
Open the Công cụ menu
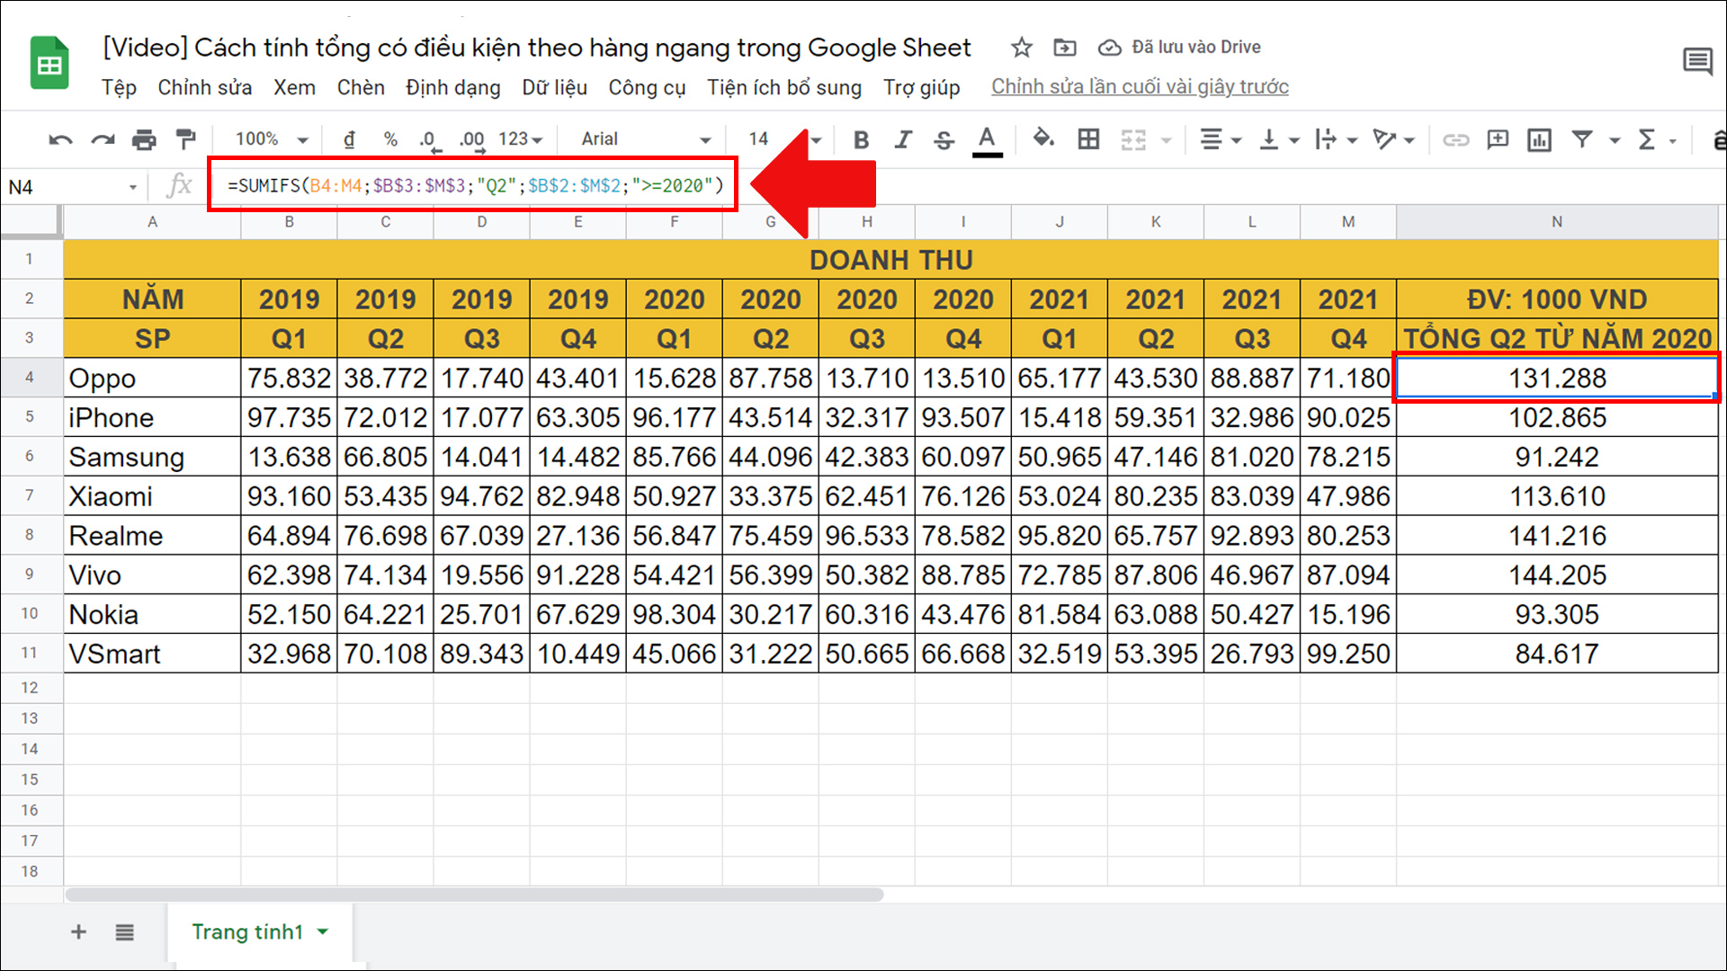(x=647, y=87)
